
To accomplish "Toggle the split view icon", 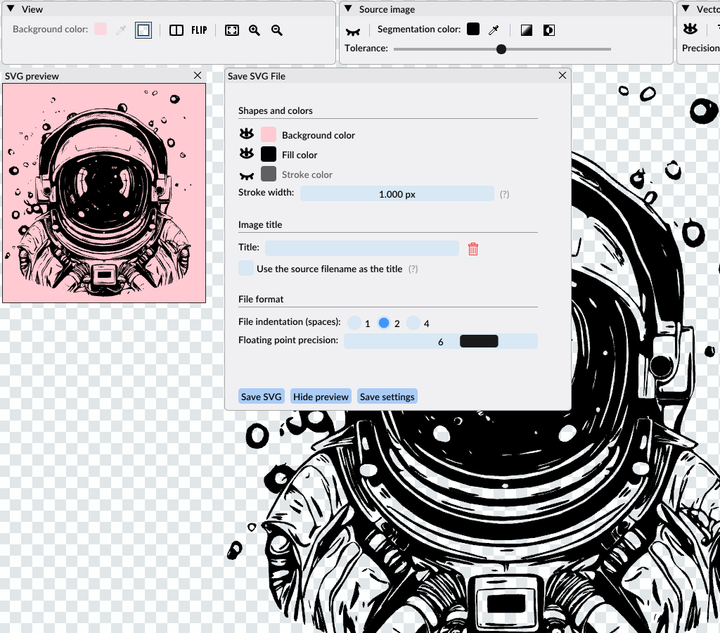I will click(176, 30).
